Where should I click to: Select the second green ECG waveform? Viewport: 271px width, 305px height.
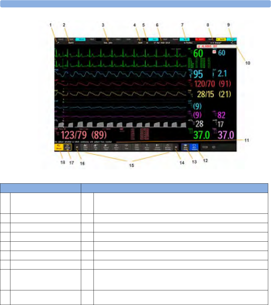[120, 63]
